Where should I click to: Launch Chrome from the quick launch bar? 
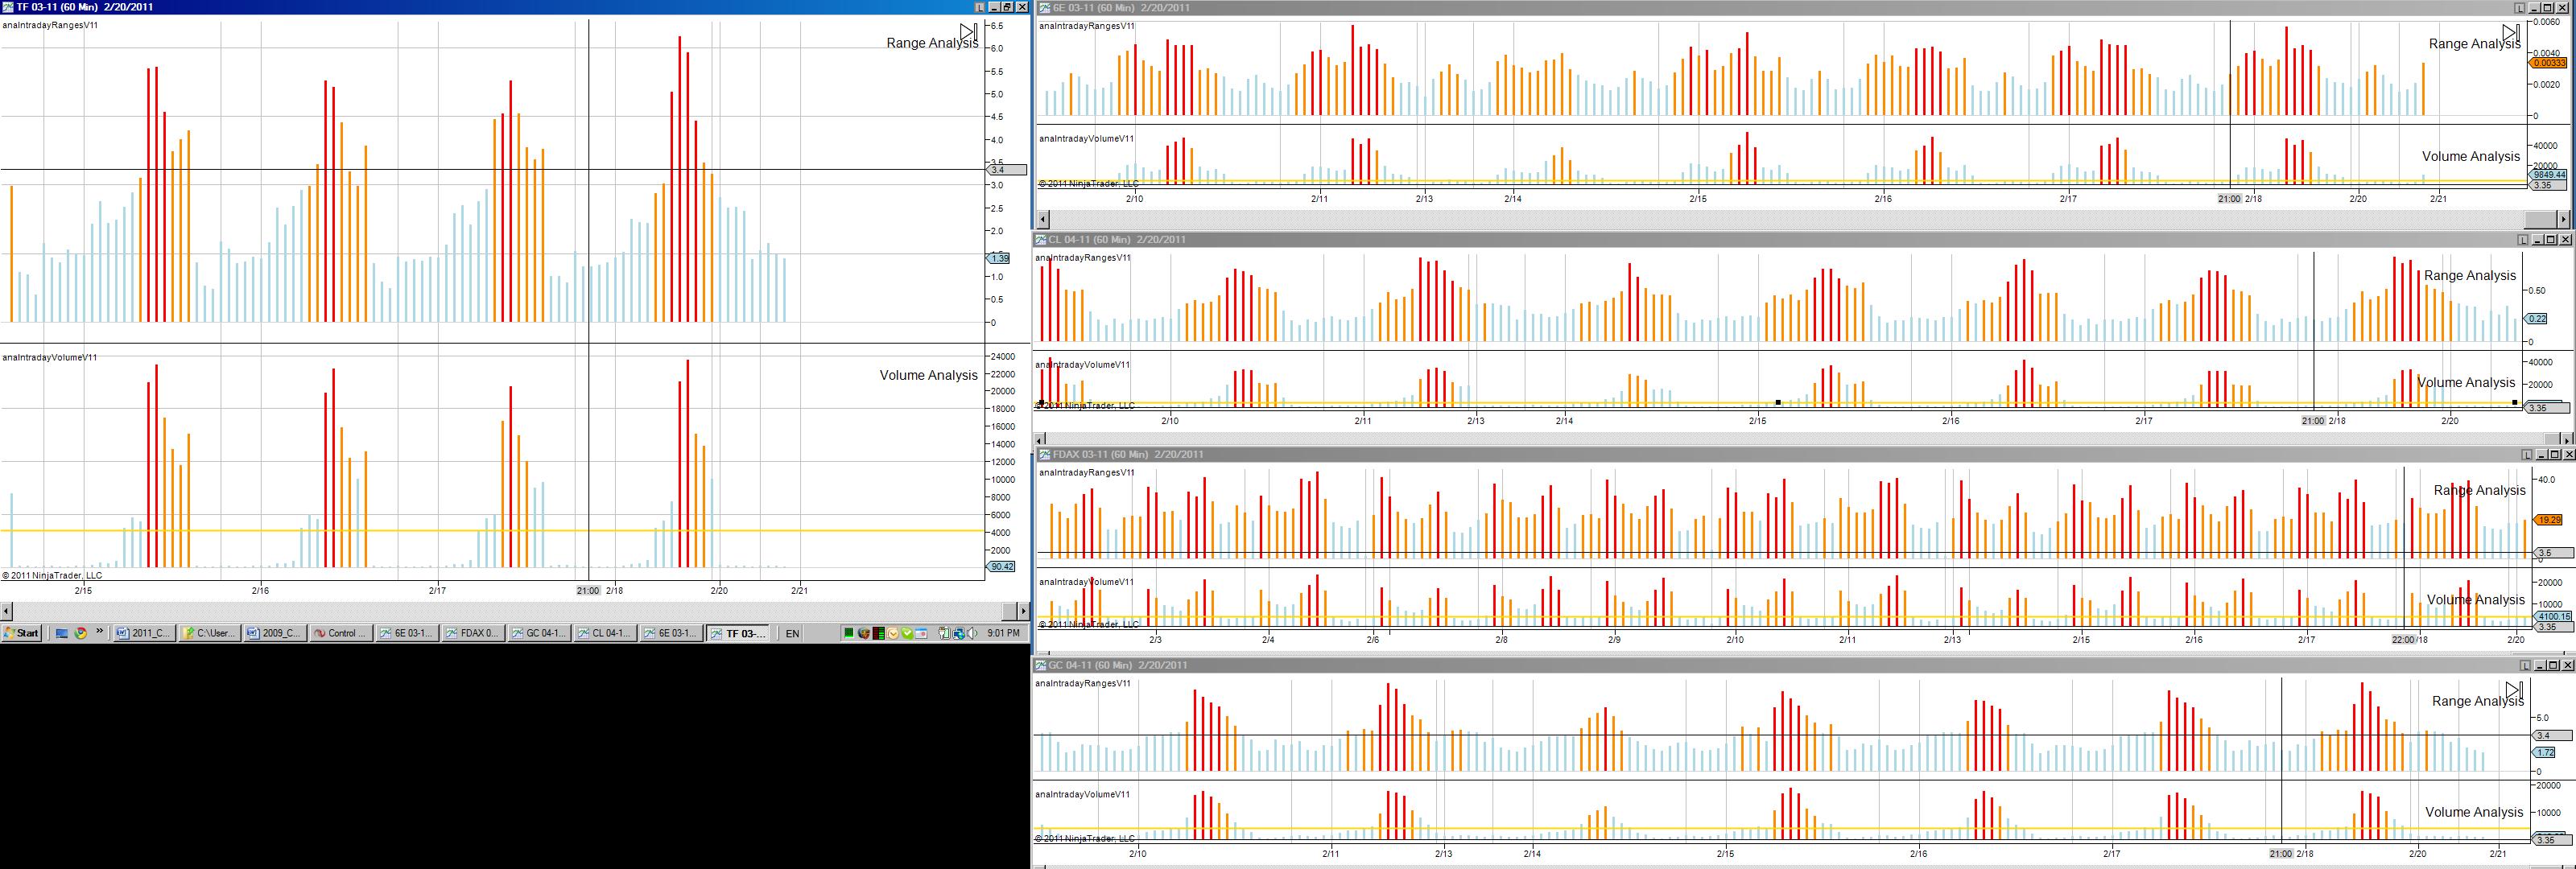coord(80,633)
